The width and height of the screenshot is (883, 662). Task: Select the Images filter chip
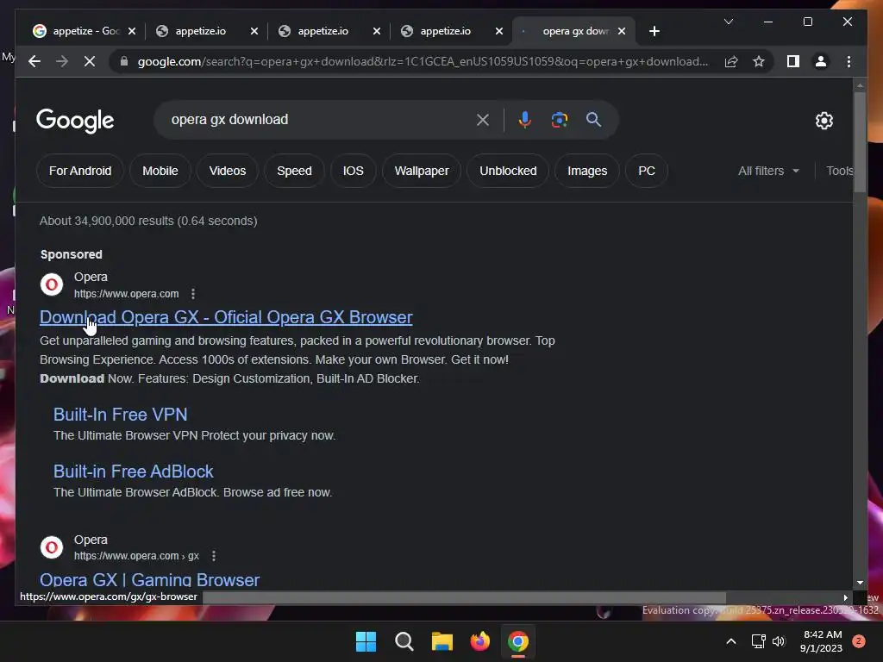(x=586, y=171)
